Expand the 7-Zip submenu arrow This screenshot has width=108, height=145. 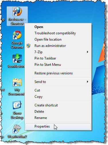(x=87, y=52)
